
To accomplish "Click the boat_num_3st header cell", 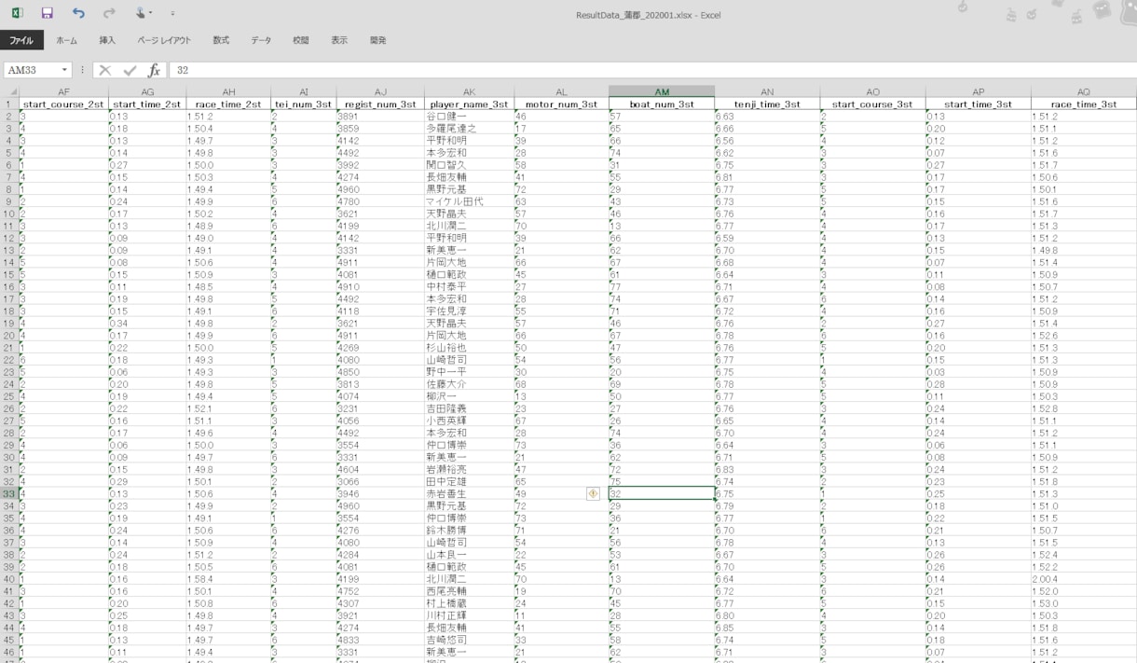I will (662, 104).
